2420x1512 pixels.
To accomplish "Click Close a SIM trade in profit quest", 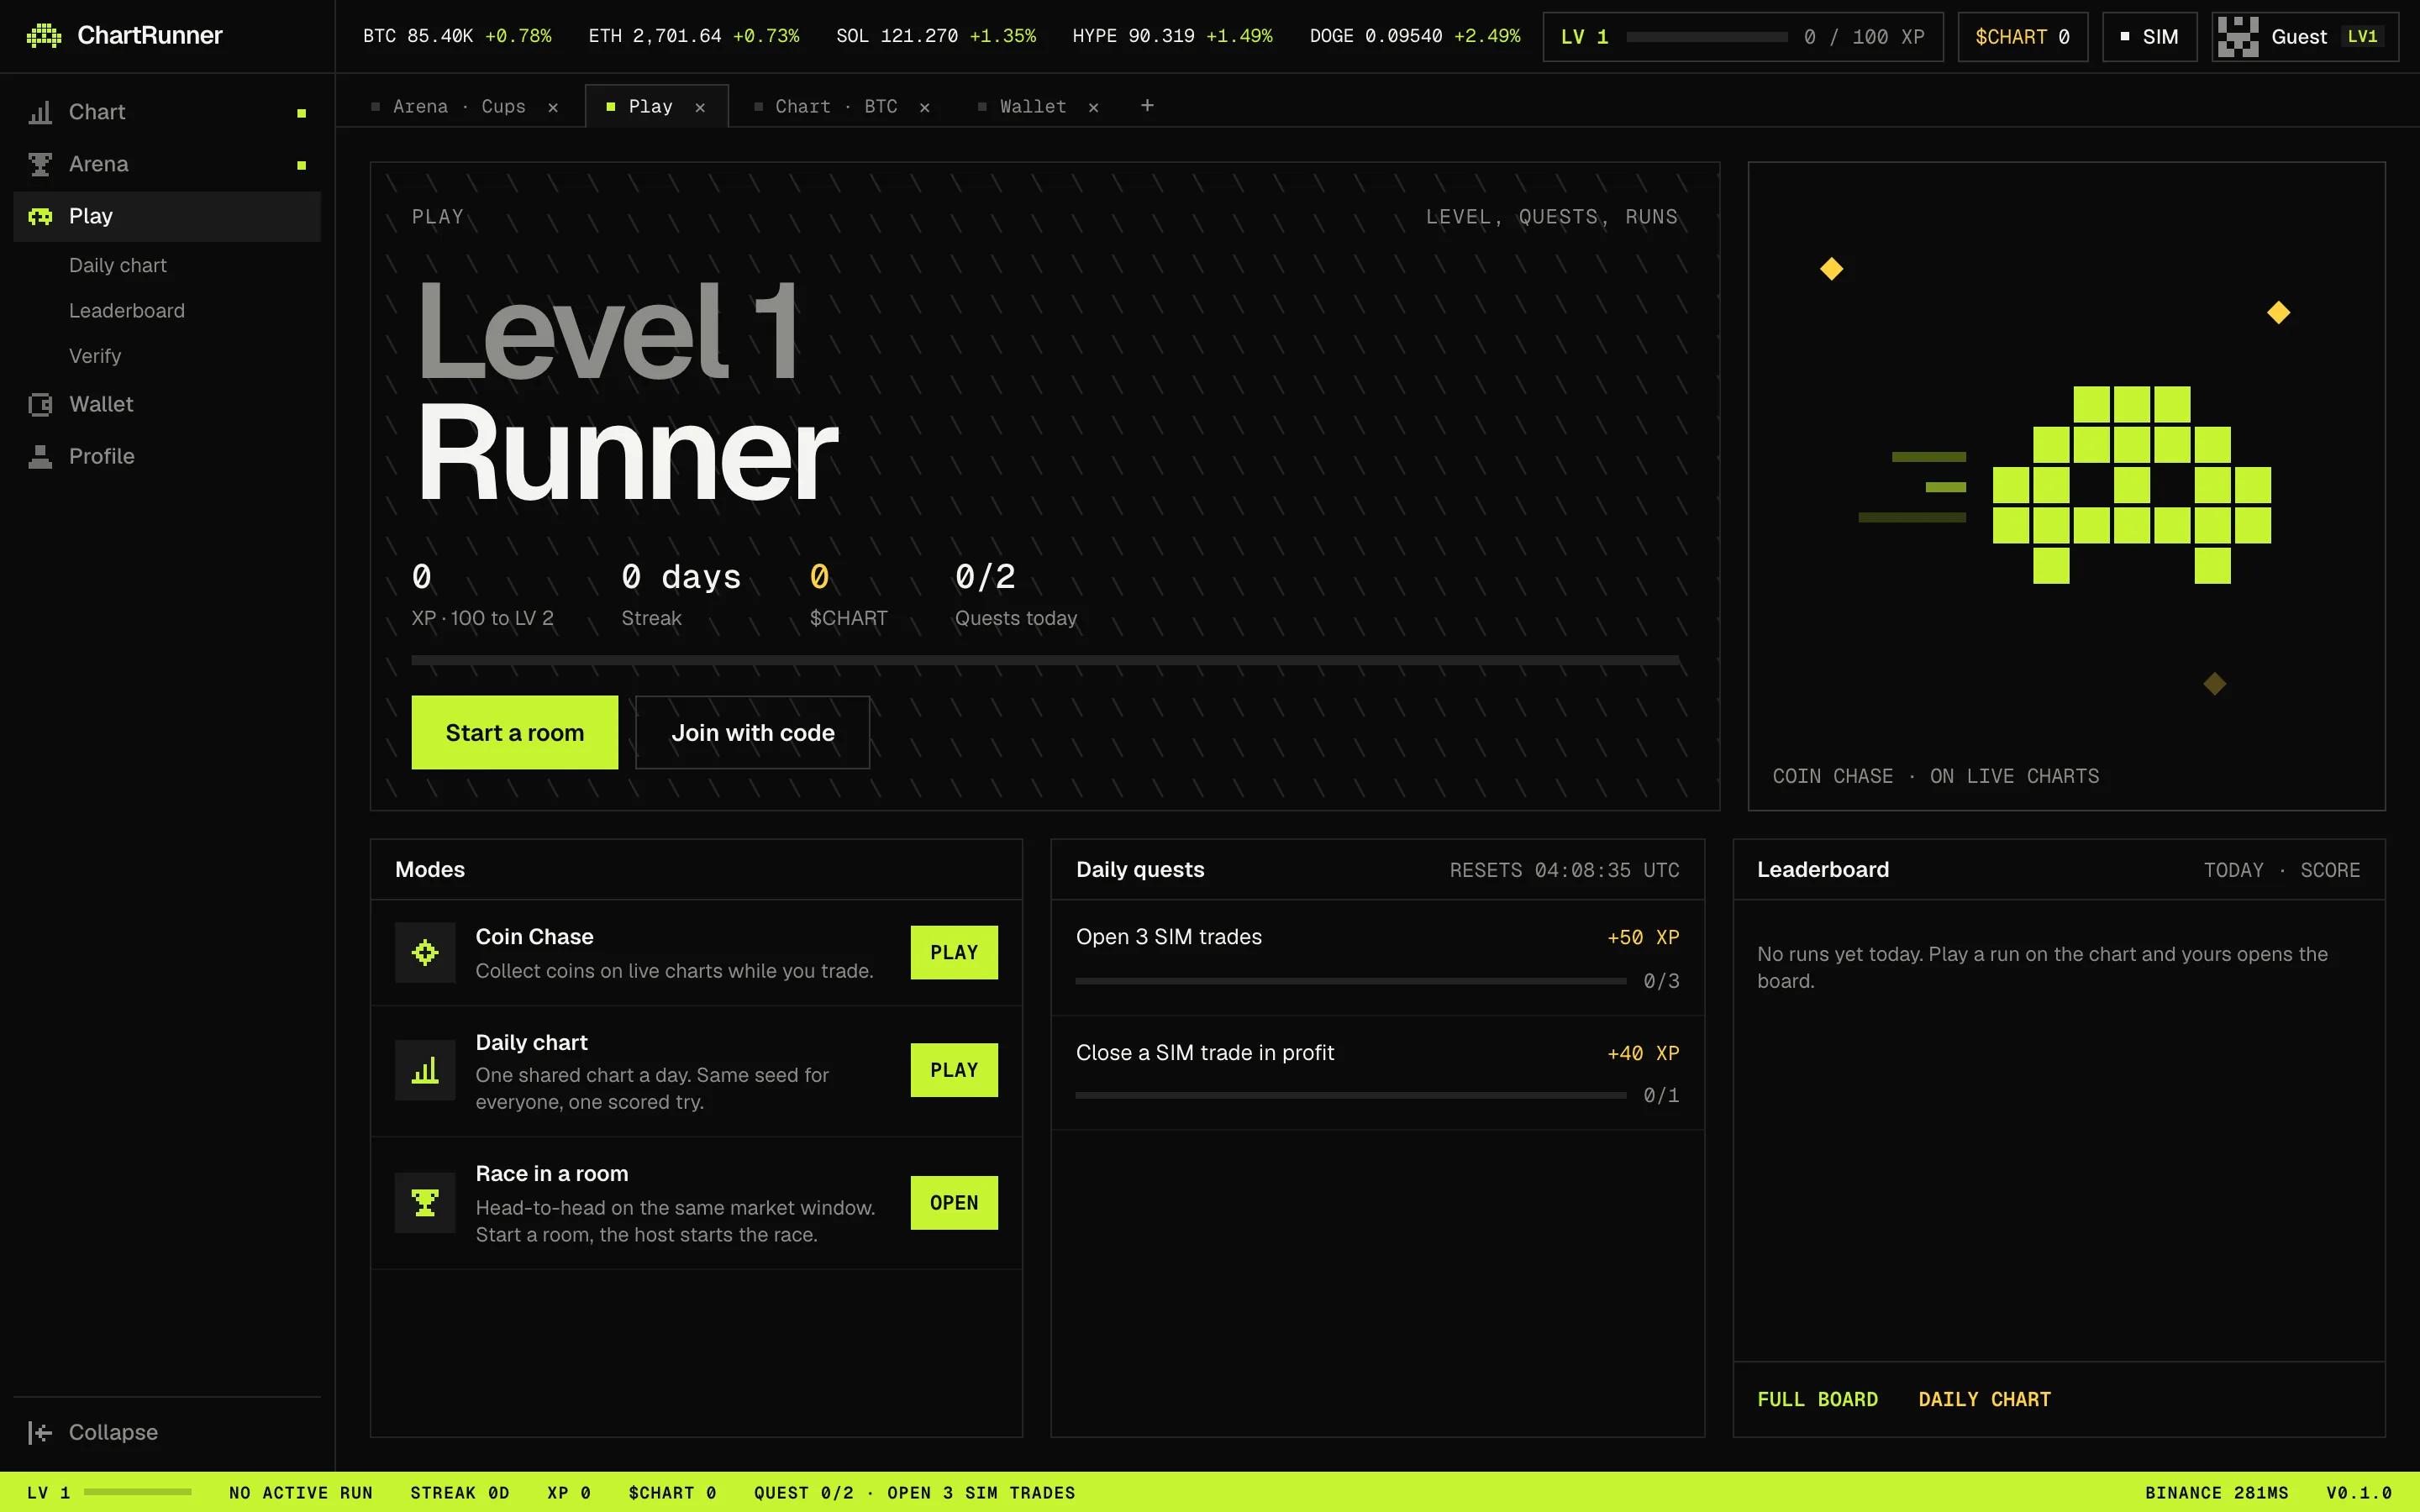I will coord(1377,1072).
